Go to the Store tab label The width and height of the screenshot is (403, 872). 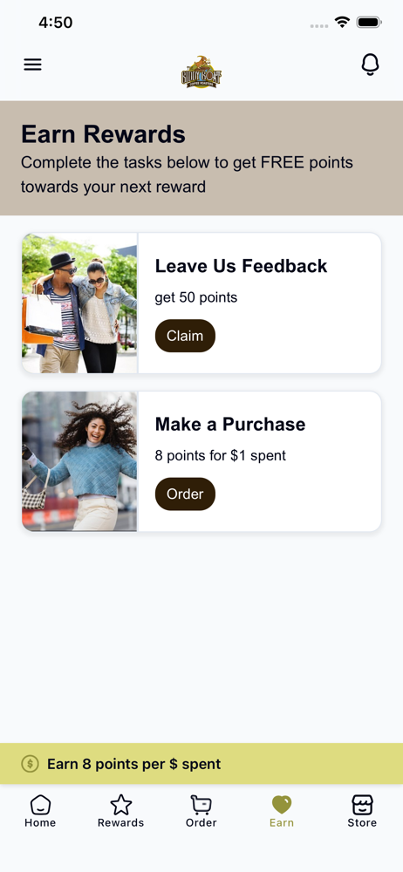click(x=362, y=822)
